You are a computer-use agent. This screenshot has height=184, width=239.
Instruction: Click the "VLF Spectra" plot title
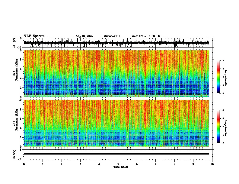[34, 36]
